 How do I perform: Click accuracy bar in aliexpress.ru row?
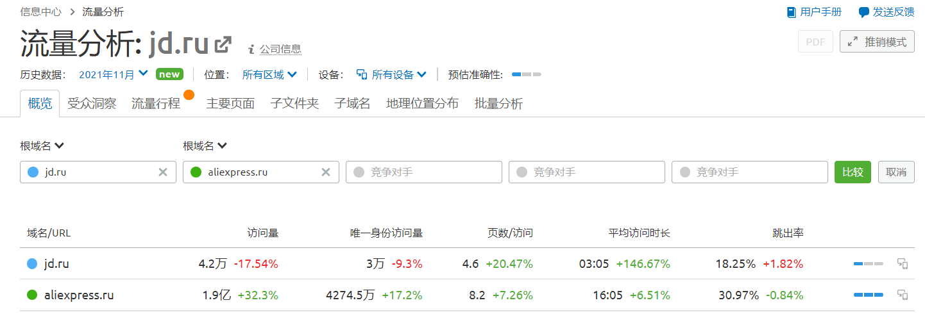(x=869, y=295)
